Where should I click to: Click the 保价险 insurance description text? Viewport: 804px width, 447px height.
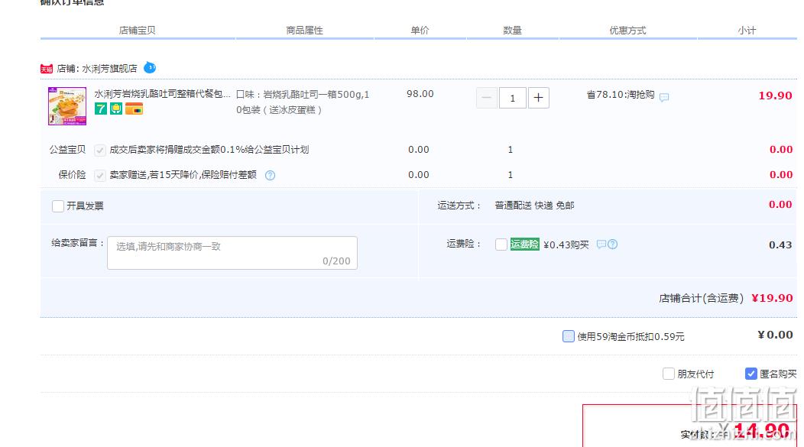click(183, 175)
